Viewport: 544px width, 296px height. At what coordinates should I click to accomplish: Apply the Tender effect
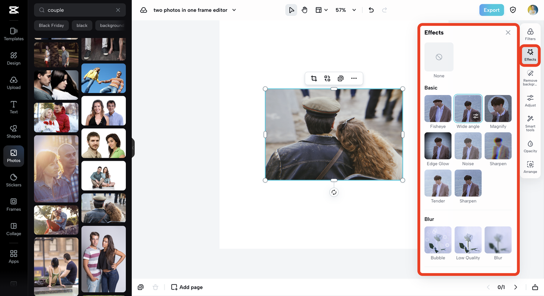(x=438, y=183)
